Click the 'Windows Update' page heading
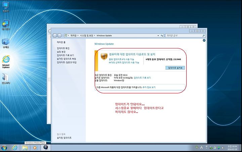Screen dimensions: 242x152 point(104,44)
